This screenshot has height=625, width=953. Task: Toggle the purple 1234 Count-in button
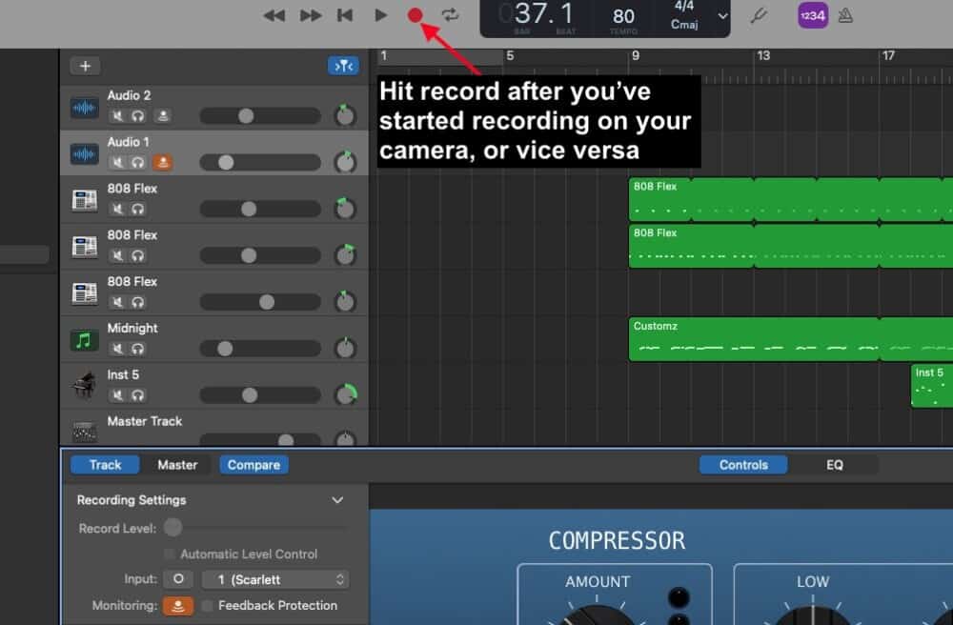pos(813,16)
